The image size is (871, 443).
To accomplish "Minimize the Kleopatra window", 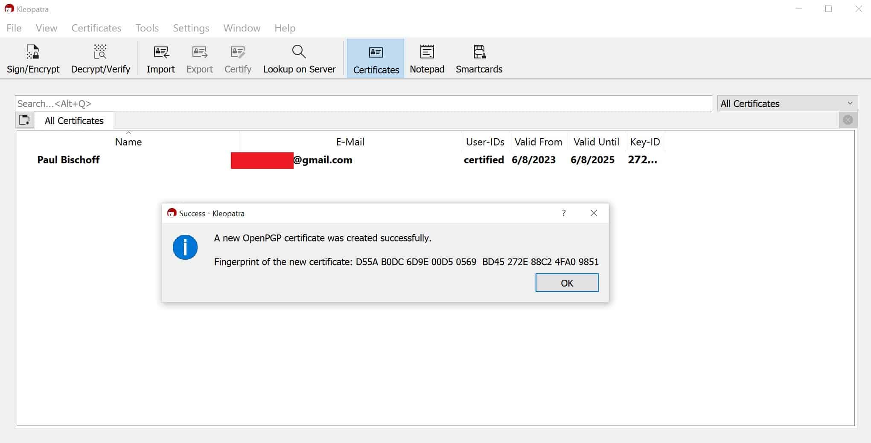I will (799, 9).
